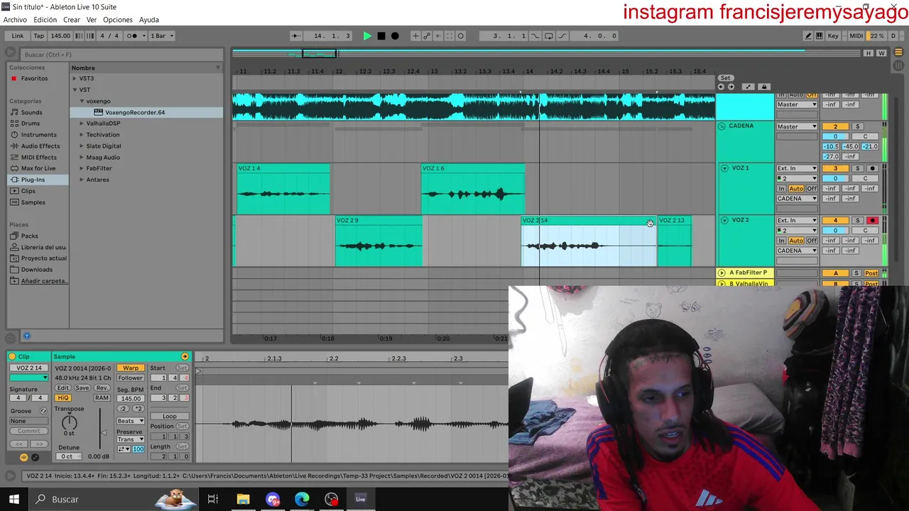Toggle the Warp switch
909x511 pixels.
click(131, 368)
